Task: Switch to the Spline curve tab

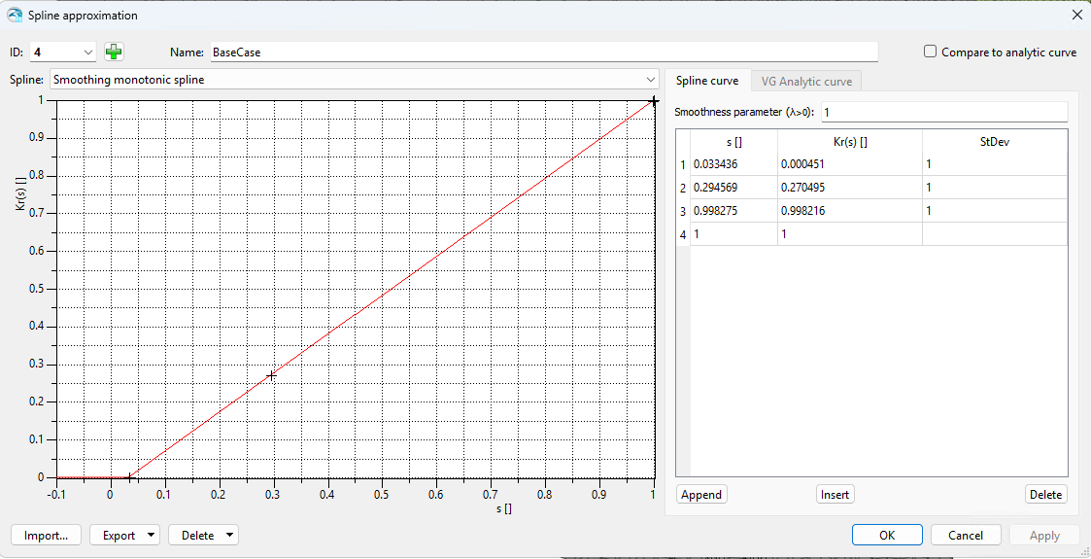Action: [x=707, y=82]
